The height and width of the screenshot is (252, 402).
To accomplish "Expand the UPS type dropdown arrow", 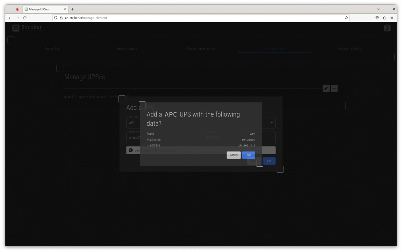I will click(272, 123).
